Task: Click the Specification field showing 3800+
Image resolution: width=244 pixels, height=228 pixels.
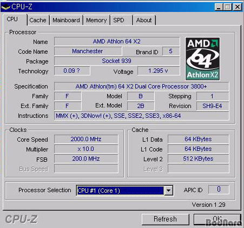Action: [141, 86]
